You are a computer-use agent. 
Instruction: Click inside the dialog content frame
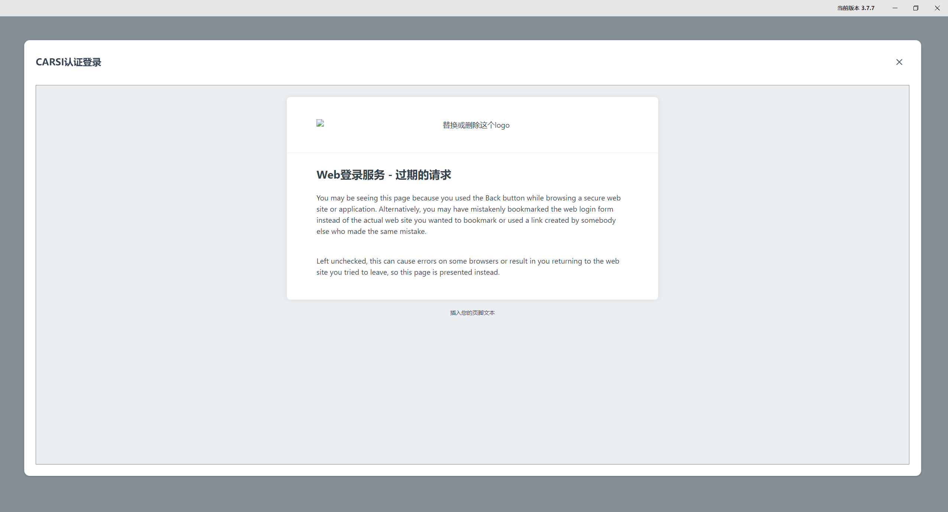(472, 390)
